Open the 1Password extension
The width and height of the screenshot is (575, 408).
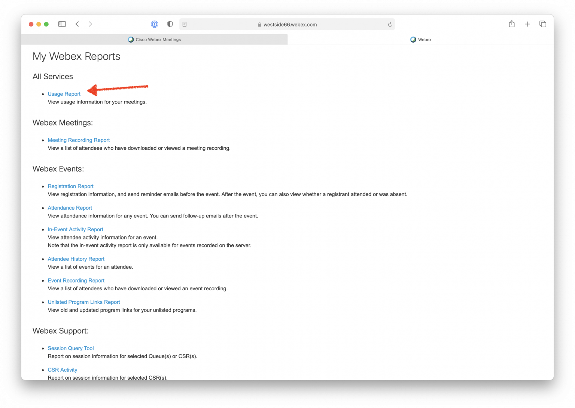click(x=154, y=24)
